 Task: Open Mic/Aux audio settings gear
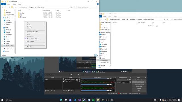click(113, 90)
